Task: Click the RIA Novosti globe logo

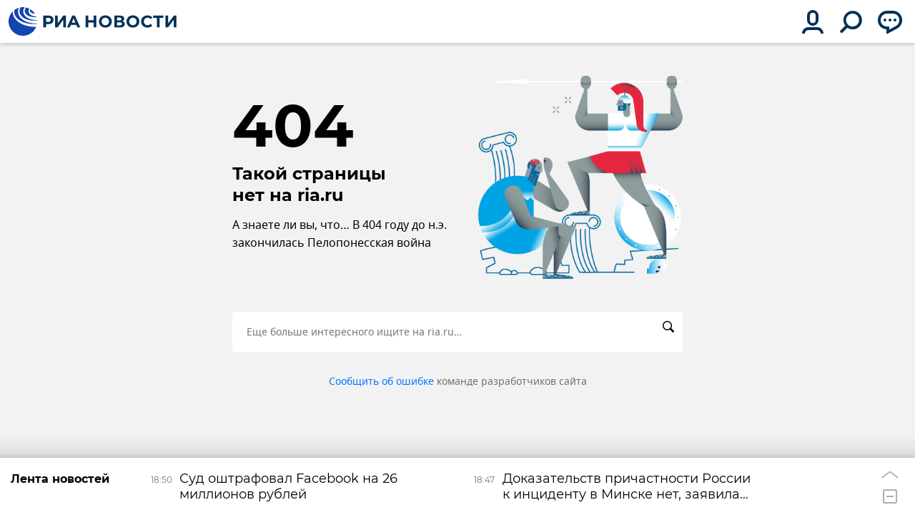Action: (x=23, y=21)
